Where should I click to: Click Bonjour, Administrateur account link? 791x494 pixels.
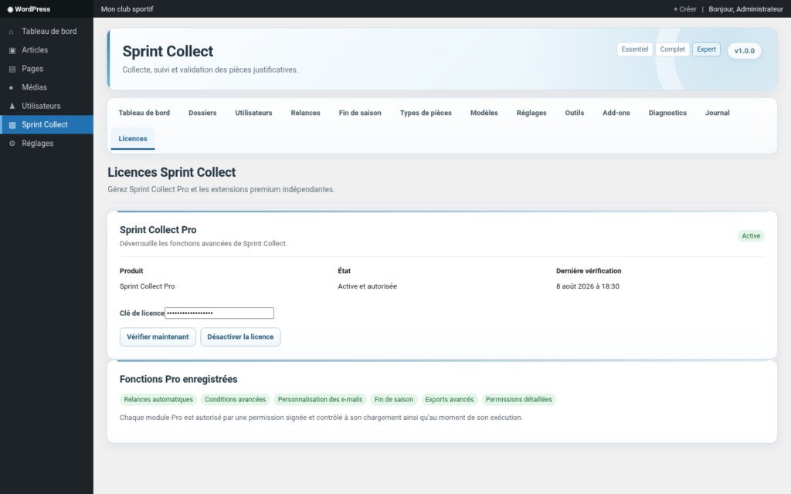(745, 9)
